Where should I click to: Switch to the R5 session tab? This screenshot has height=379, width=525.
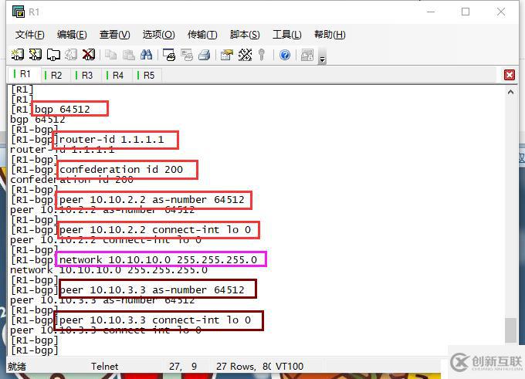147,76
